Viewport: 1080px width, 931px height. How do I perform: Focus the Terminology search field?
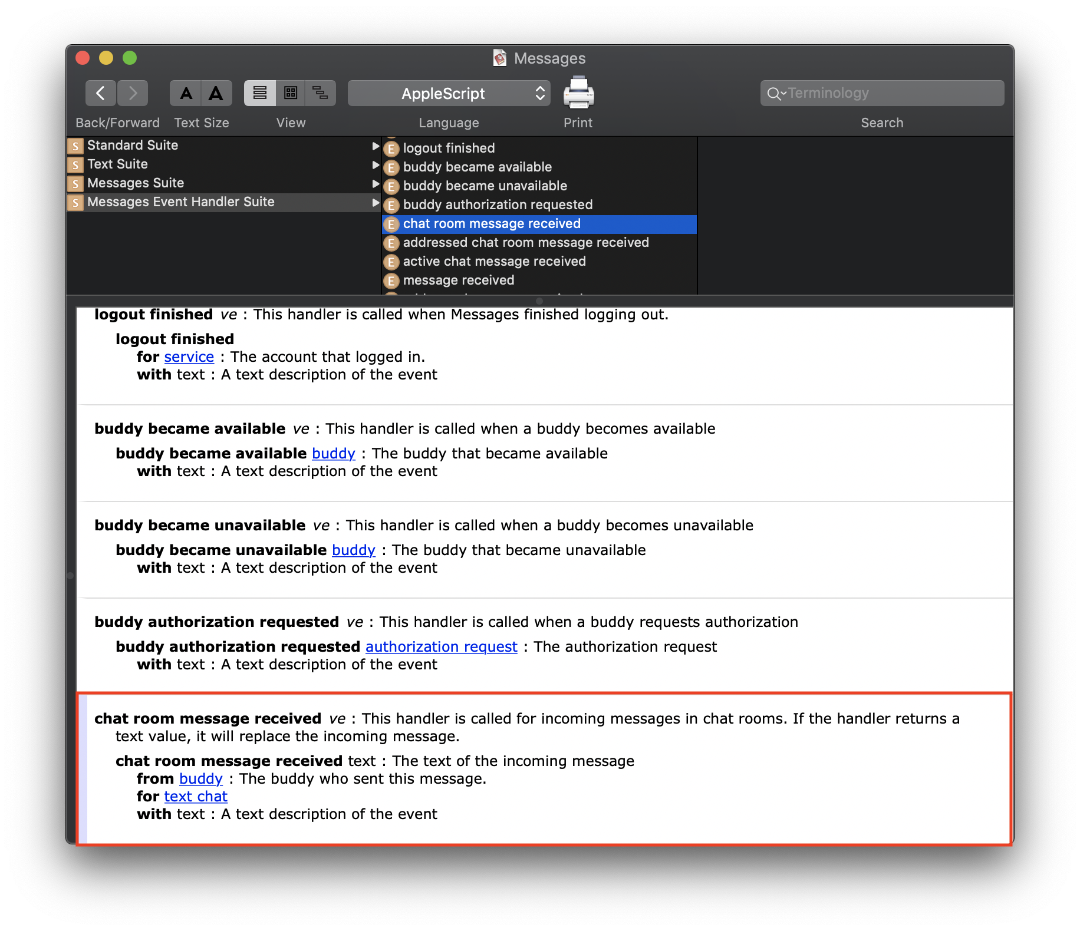[890, 93]
